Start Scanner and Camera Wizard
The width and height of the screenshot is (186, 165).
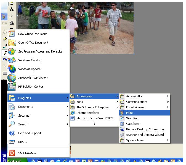145,135
